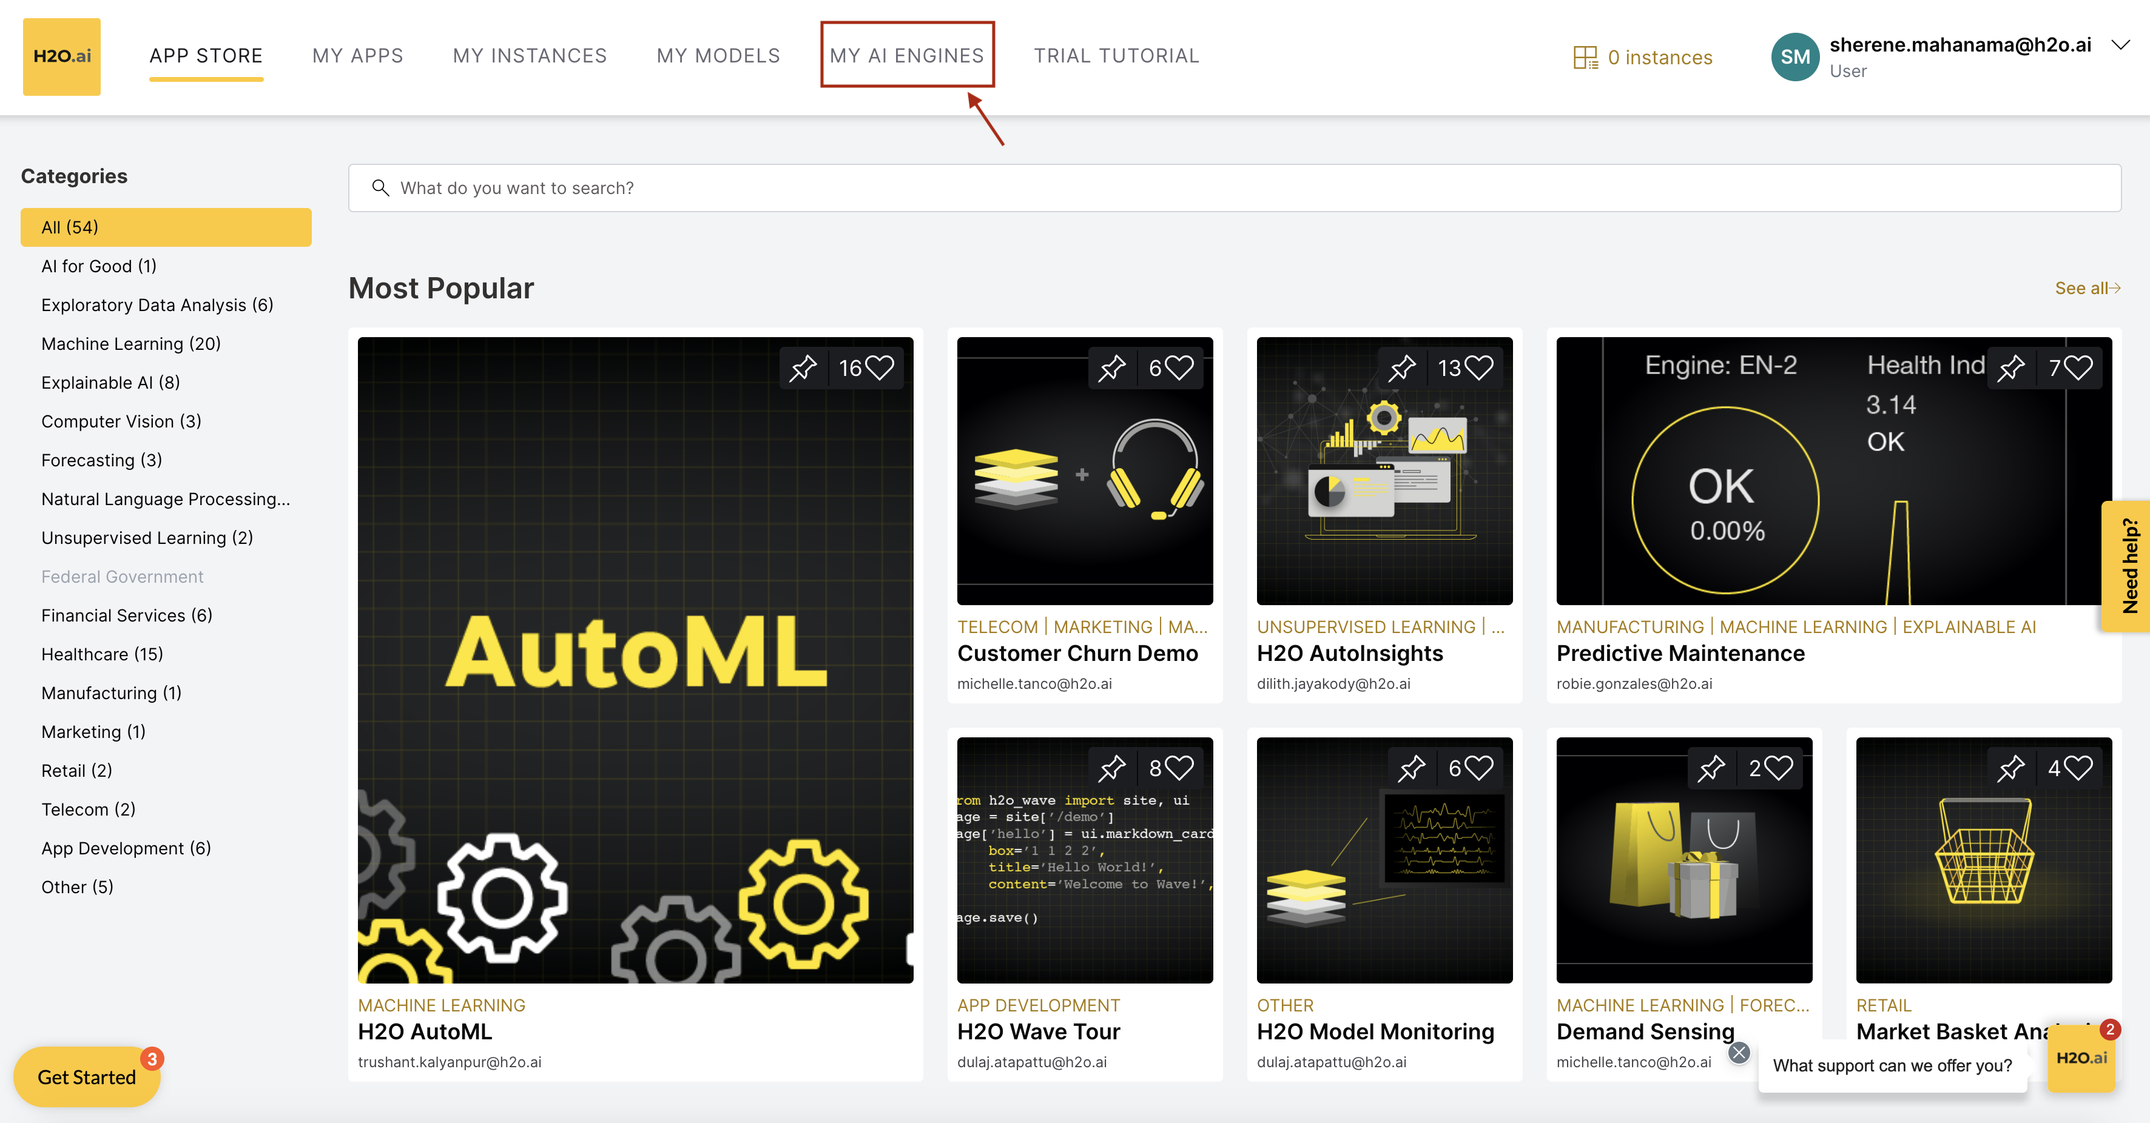Filter by Financial Services category
This screenshot has height=1123, width=2150.
pos(127,615)
